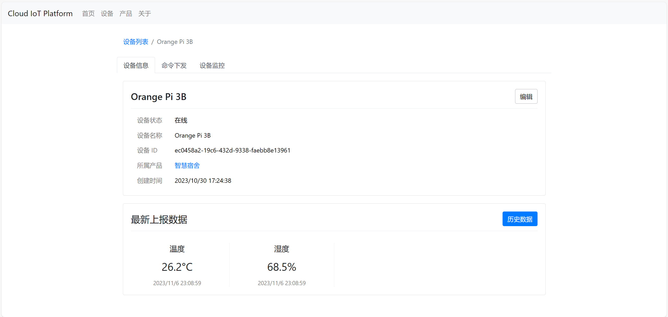This screenshot has width=668, height=317.
Task: Click the Orange Pi 3B card heading
Action: click(159, 97)
